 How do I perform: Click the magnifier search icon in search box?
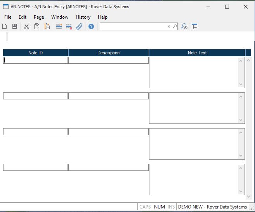coord(174,26)
